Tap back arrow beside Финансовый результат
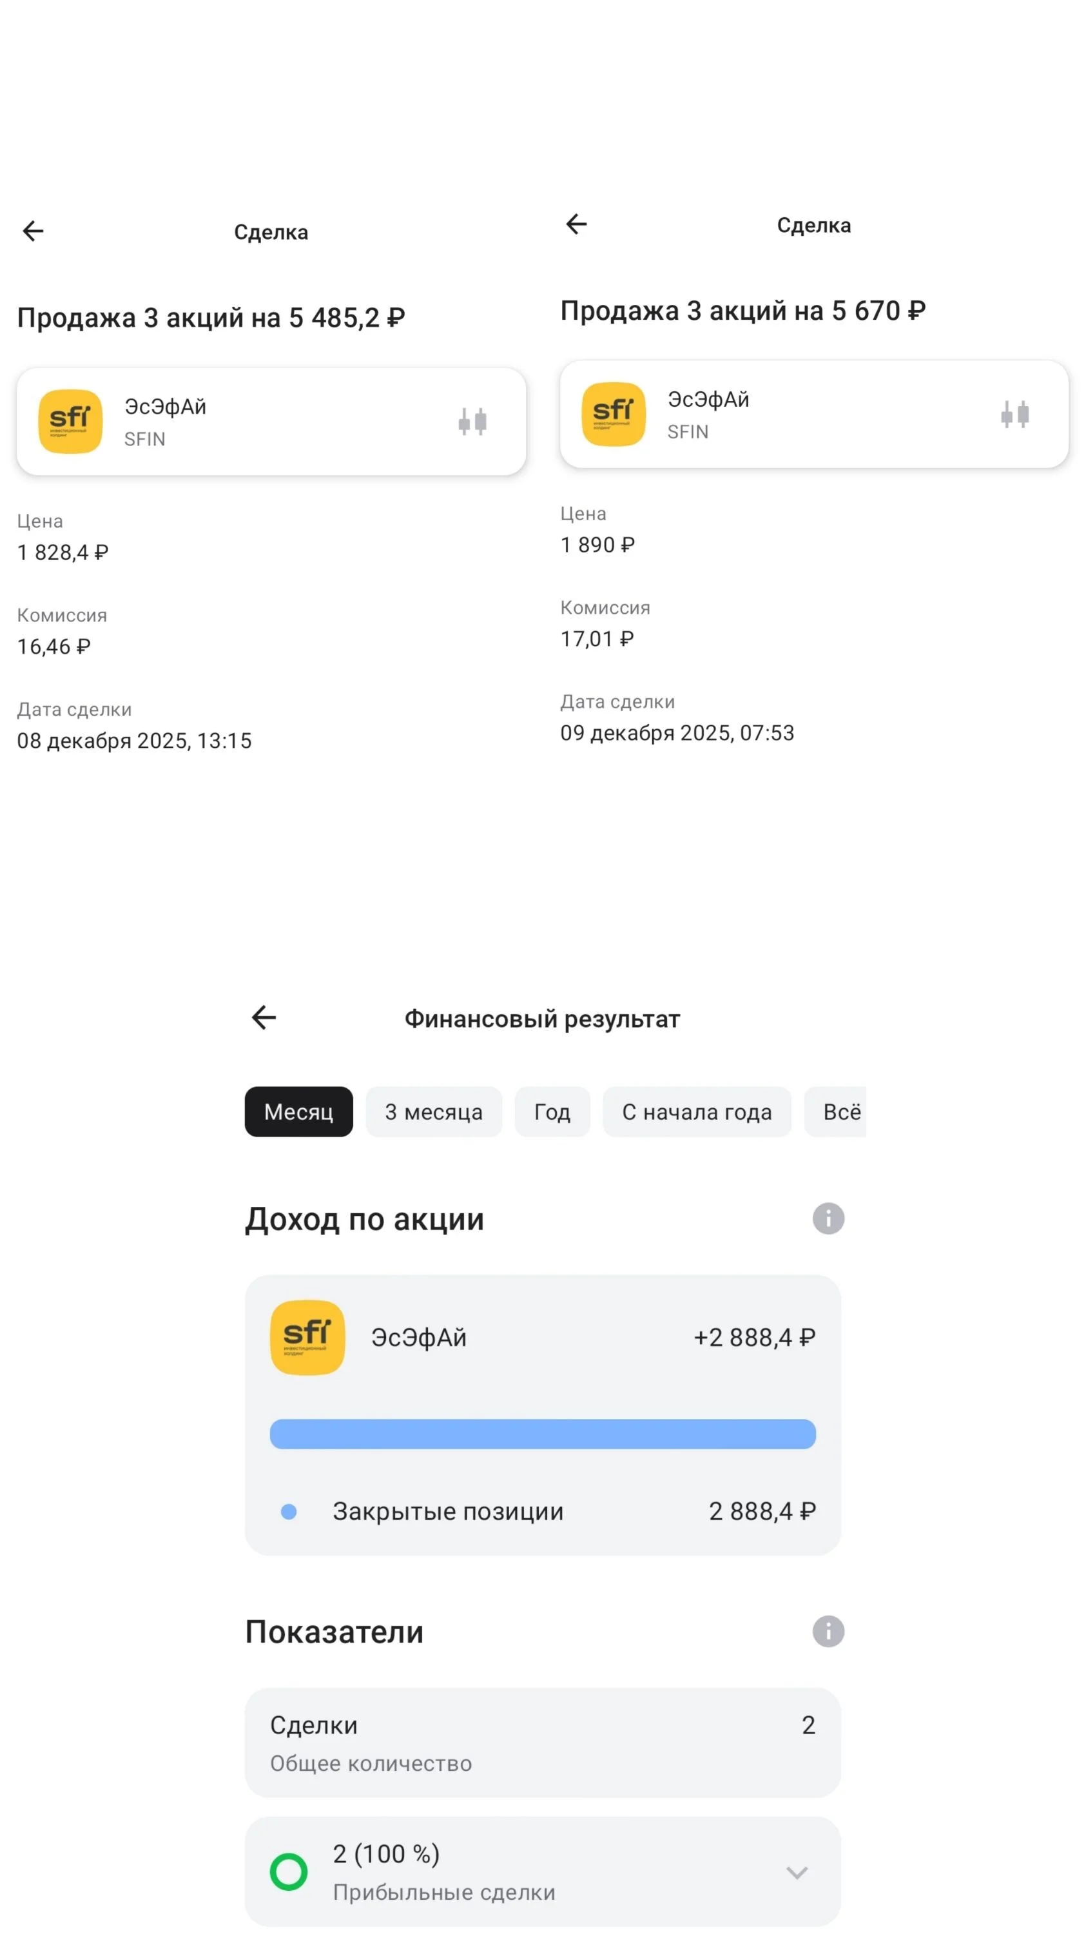This screenshot has height=1934, width=1086. pos(264,1017)
